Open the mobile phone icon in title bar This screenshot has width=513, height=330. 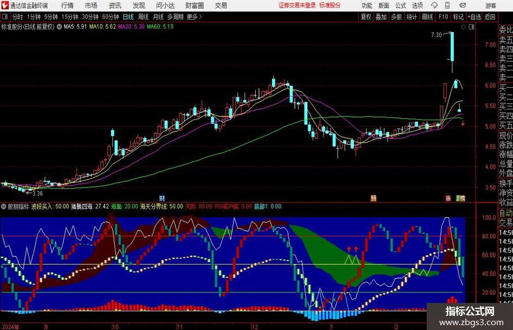(447, 5)
